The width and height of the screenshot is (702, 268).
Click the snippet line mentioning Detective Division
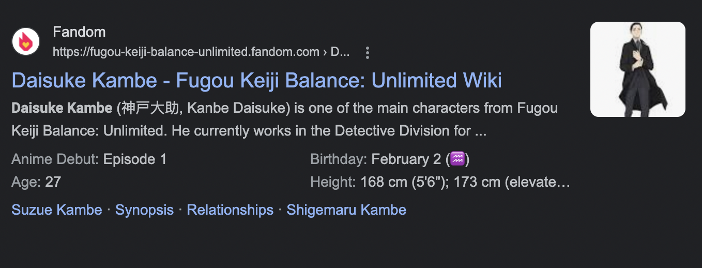pos(248,131)
